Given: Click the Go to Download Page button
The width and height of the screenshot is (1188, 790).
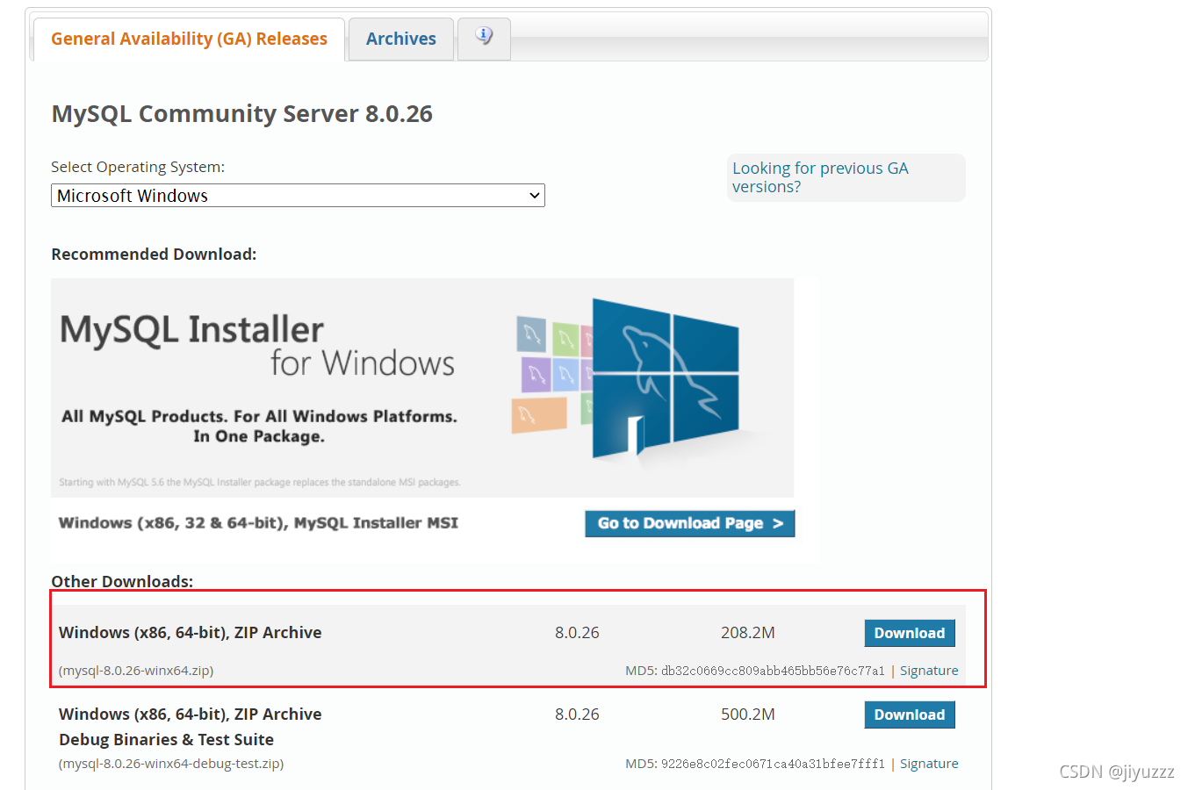Looking at the screenshot, I should pyautogui.click(x=690, y=523).
